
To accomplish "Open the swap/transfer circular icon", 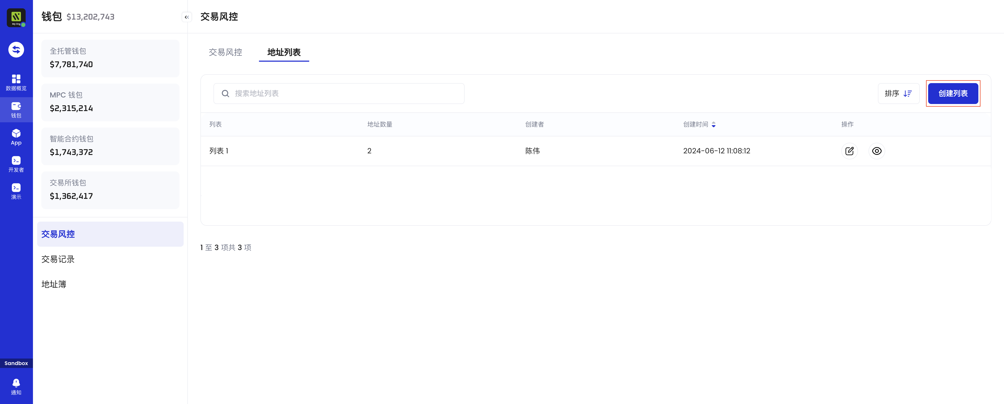I will [16, 49].
